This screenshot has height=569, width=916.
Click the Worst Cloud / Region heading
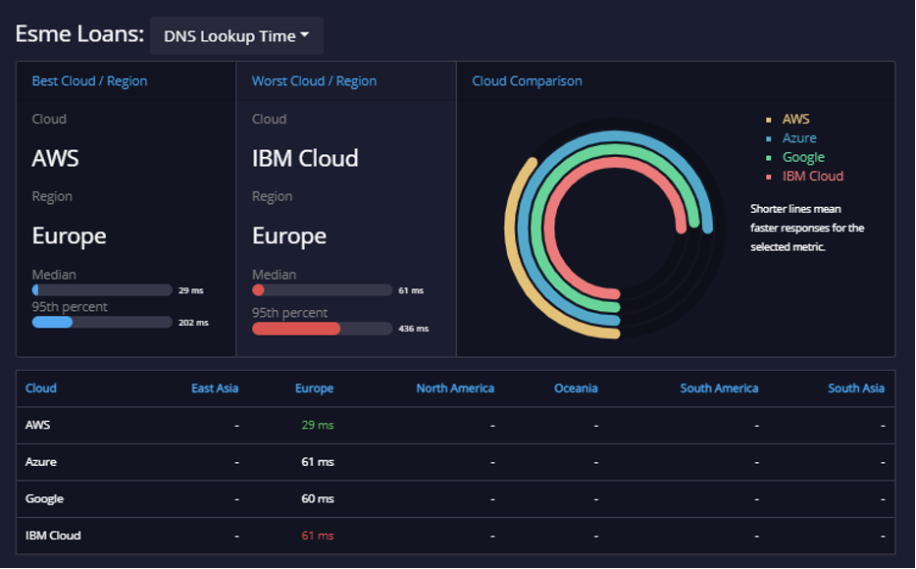pos(314,81)
